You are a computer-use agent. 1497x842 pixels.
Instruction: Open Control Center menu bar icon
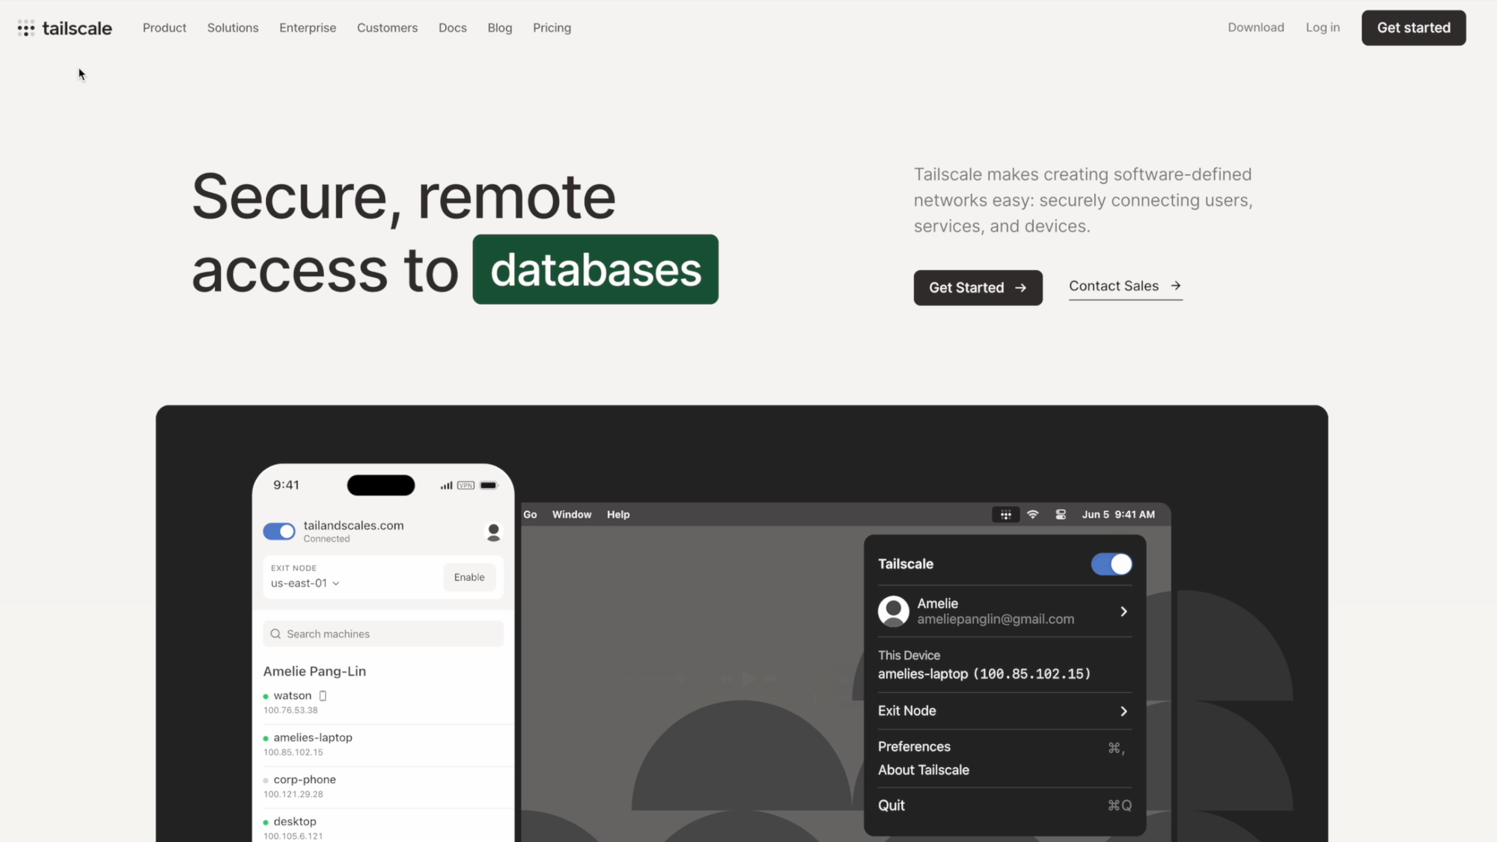(1061, 514)
